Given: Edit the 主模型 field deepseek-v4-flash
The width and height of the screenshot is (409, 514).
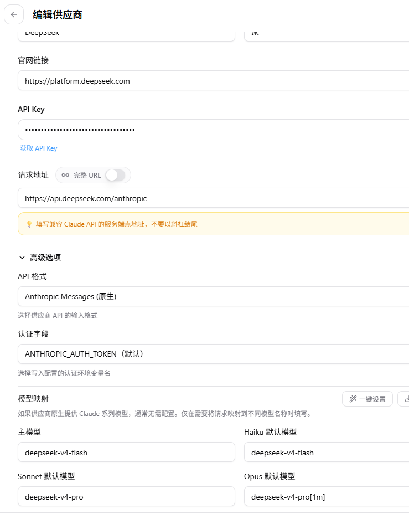Looking at the screenshot, I should pos(126,452).
